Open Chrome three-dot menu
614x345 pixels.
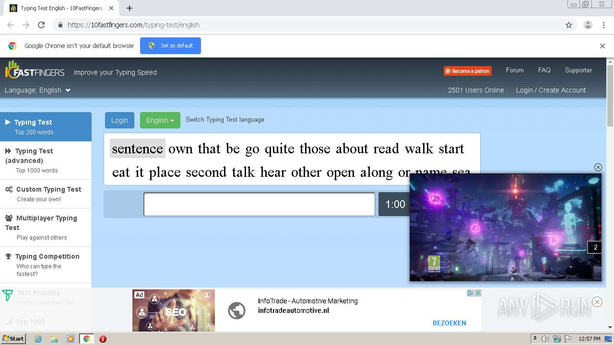[x=604, y=25]
